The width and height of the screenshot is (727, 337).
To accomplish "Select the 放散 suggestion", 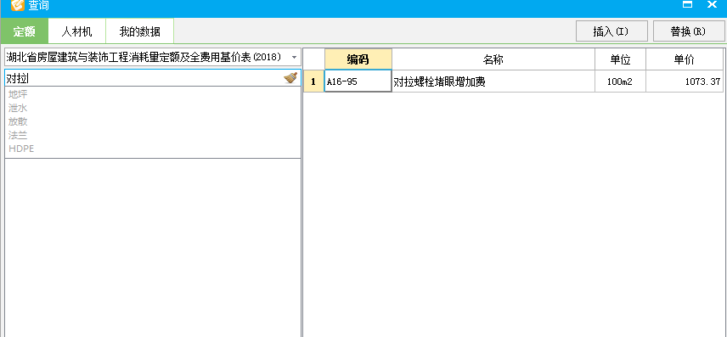I will click(18, 121).
